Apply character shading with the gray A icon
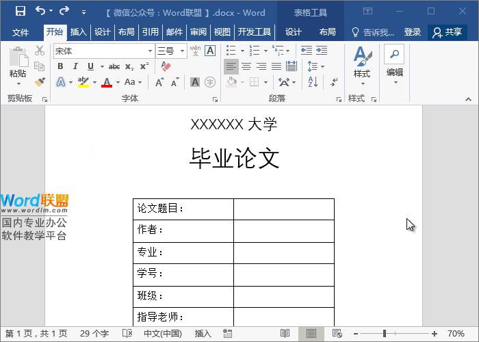Image resolution: width=479 pixels, height=342 pixels. (x=195, y=82)
